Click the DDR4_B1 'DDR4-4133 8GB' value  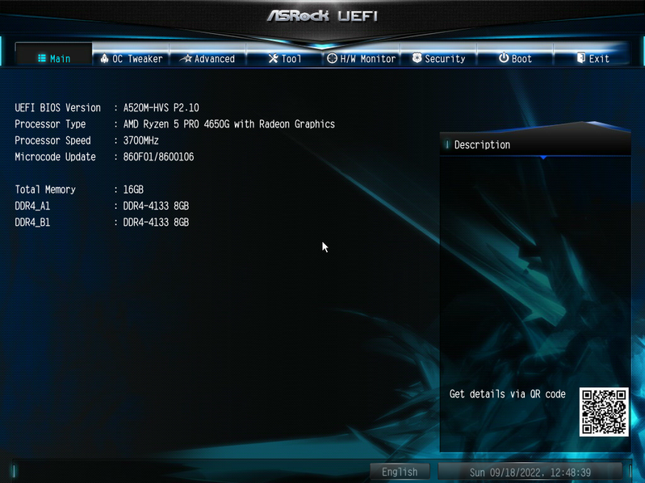[156, 223]
